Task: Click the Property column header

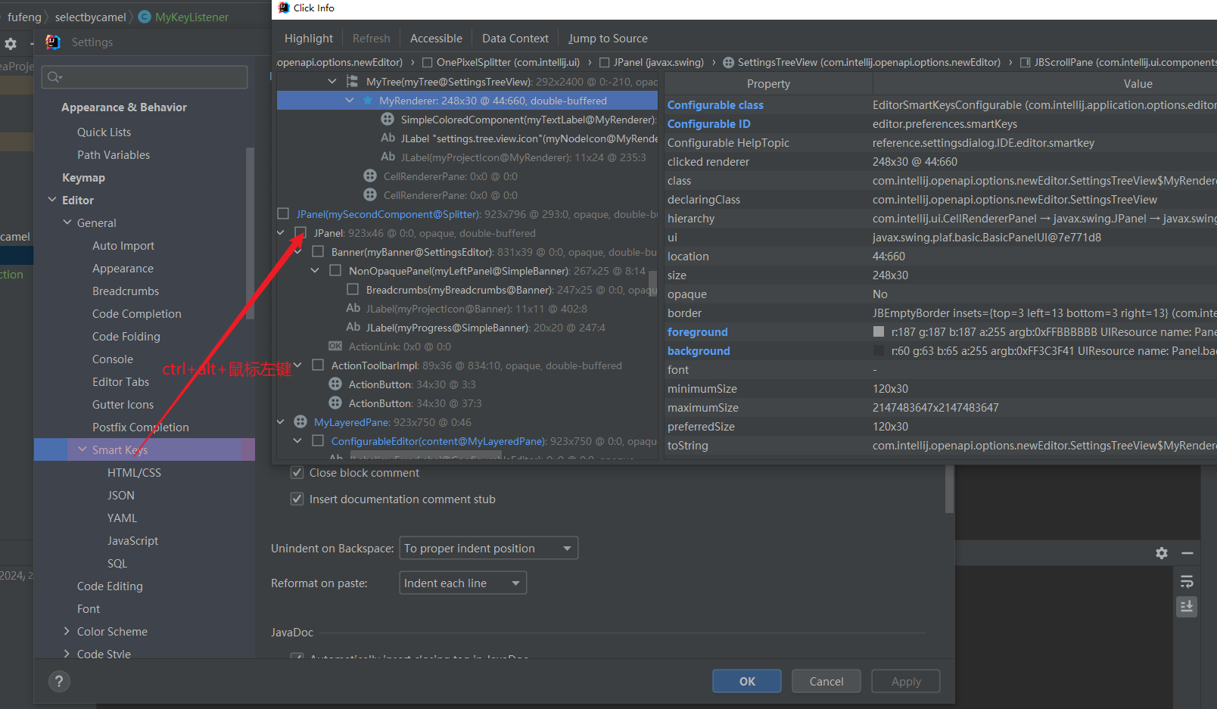Action: [768, 84]
